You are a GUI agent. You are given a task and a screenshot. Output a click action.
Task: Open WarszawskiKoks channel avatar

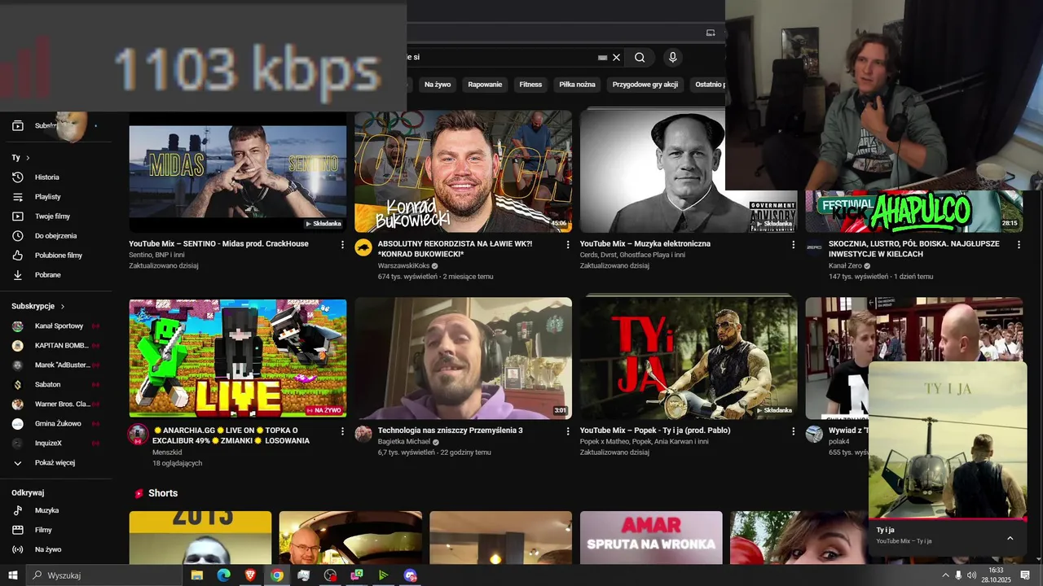click(x=363, y=247)
